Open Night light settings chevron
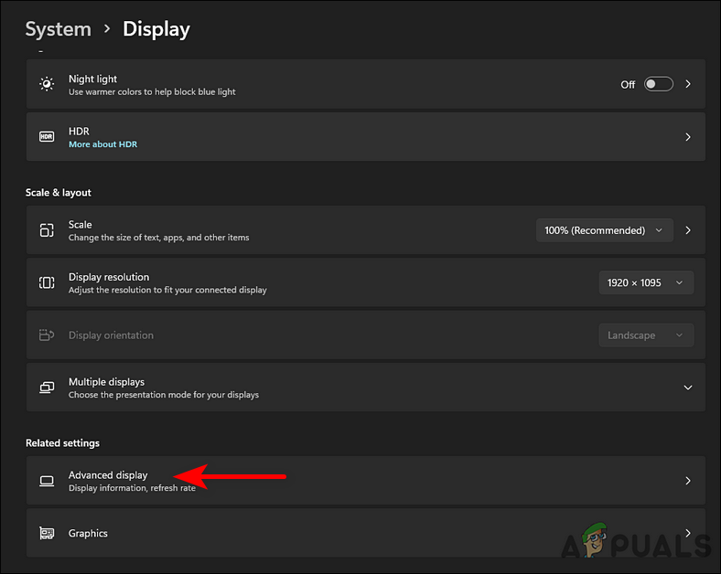 pos(688,84)
